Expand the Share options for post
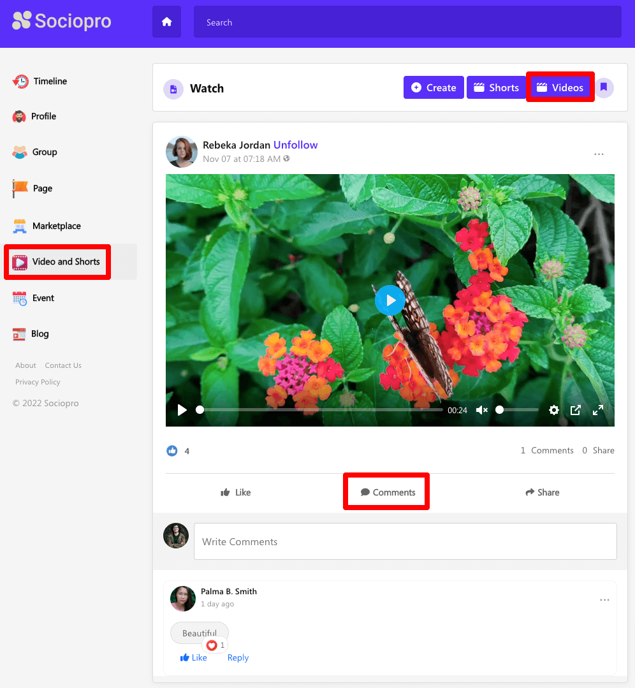The height and width of the screenshot is (688, 635). pos(542,492)
